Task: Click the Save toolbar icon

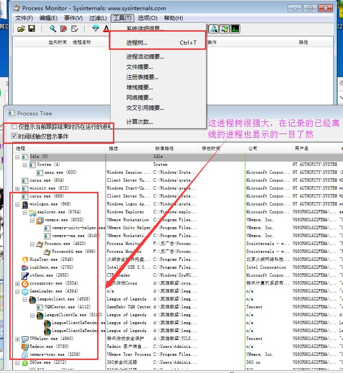Action: click(32, 29)
